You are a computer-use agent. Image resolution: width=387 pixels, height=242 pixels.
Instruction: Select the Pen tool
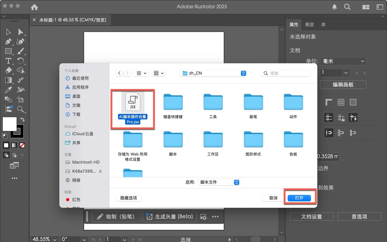pos(8,41)
